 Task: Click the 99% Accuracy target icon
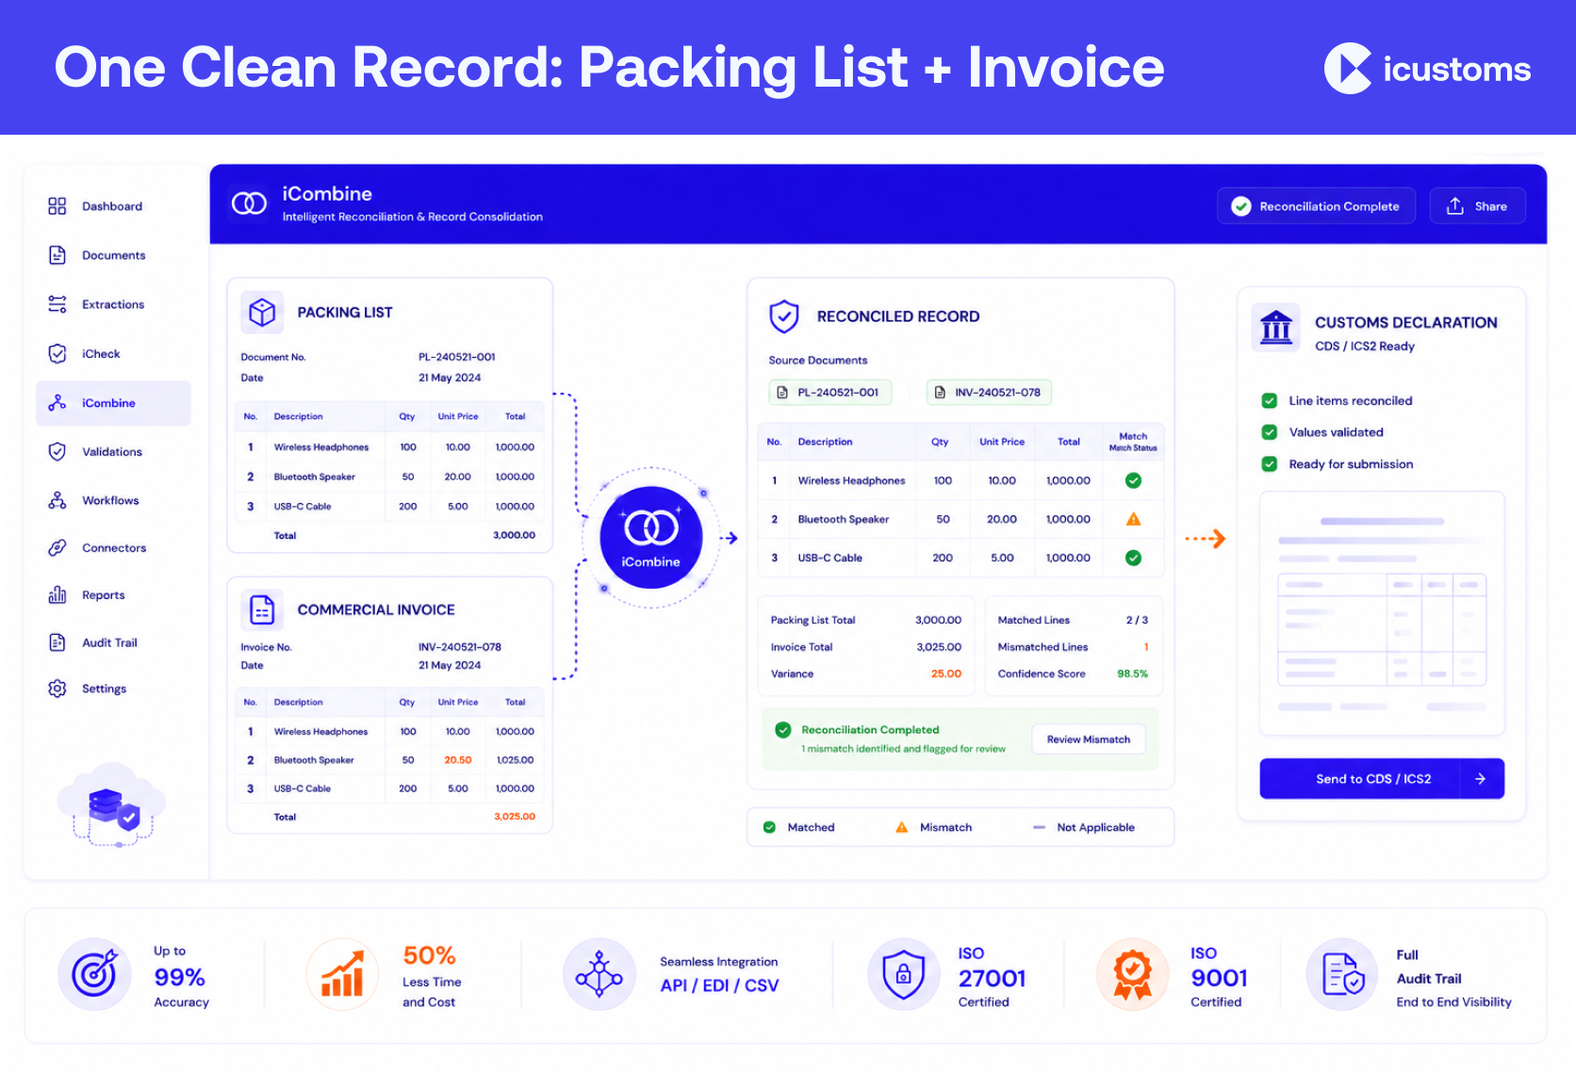click(94, 974)
